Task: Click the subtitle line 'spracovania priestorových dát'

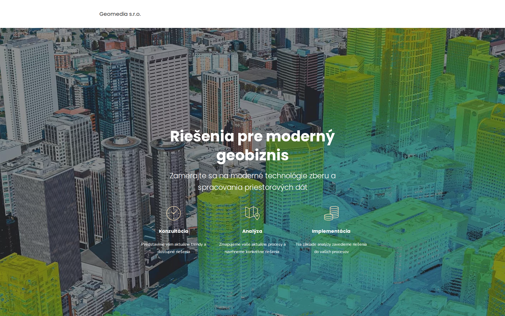Action: click(252, 187)
